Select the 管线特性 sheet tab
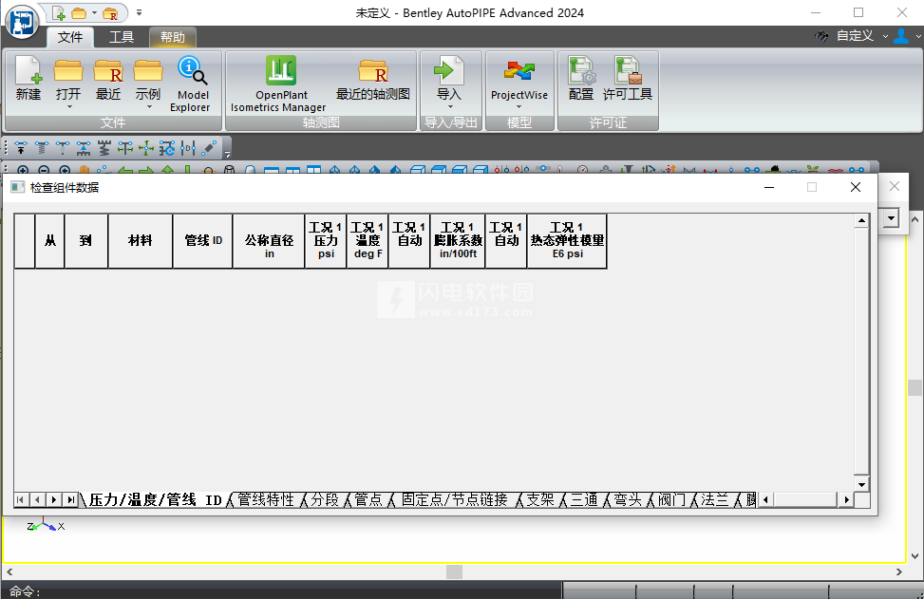 [265, 500]
